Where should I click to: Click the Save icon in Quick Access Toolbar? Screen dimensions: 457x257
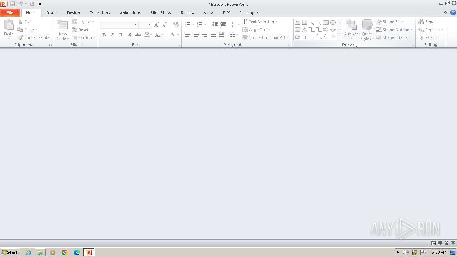(x=13, y=4)
